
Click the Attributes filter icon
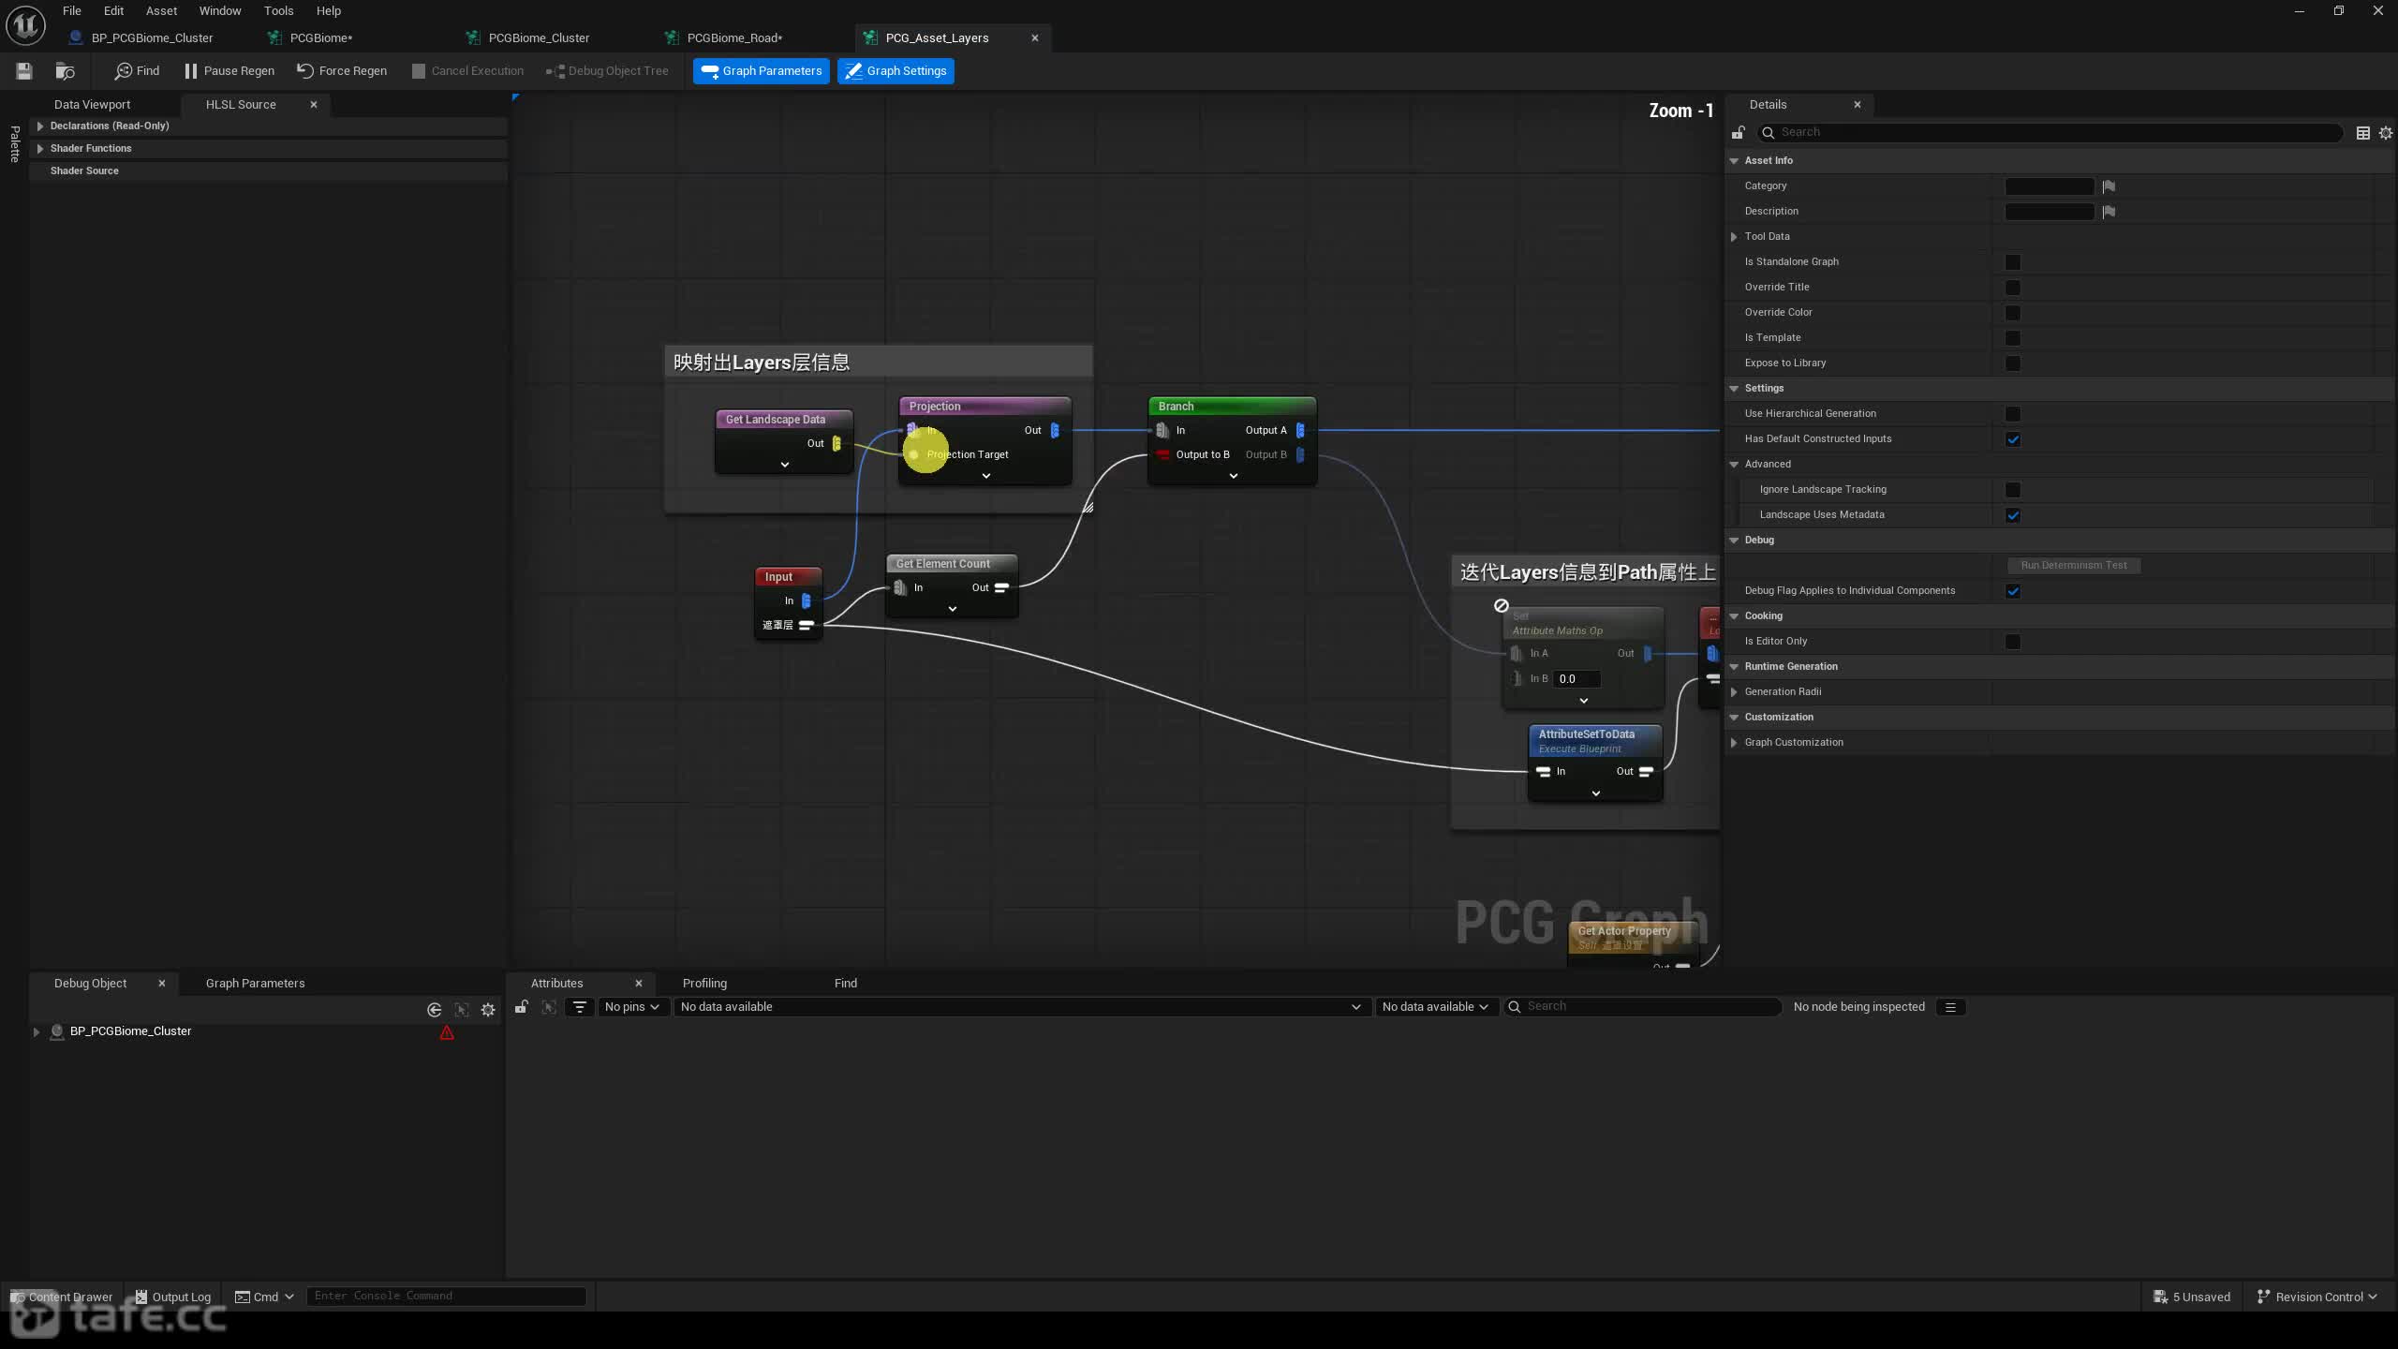click(580, 1007)
